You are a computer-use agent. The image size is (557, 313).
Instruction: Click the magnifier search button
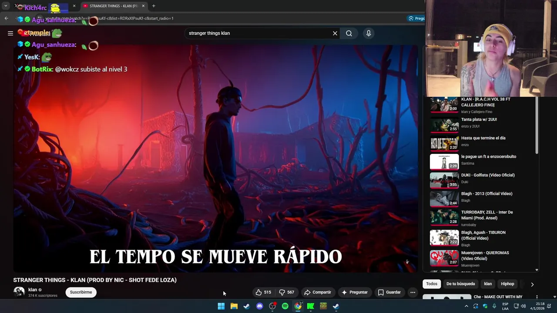click(349, 33)
